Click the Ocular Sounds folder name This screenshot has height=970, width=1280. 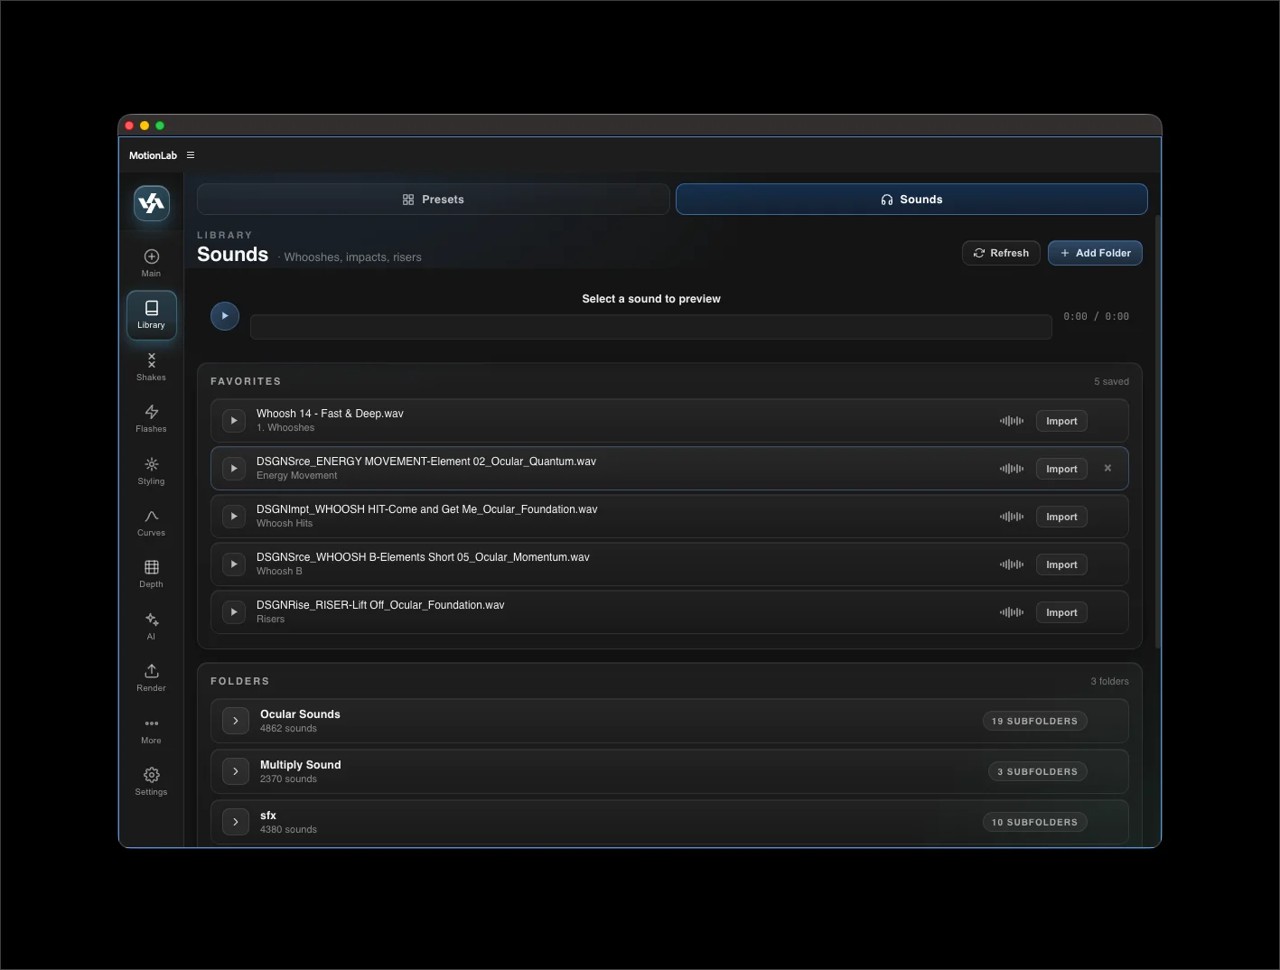300,714
